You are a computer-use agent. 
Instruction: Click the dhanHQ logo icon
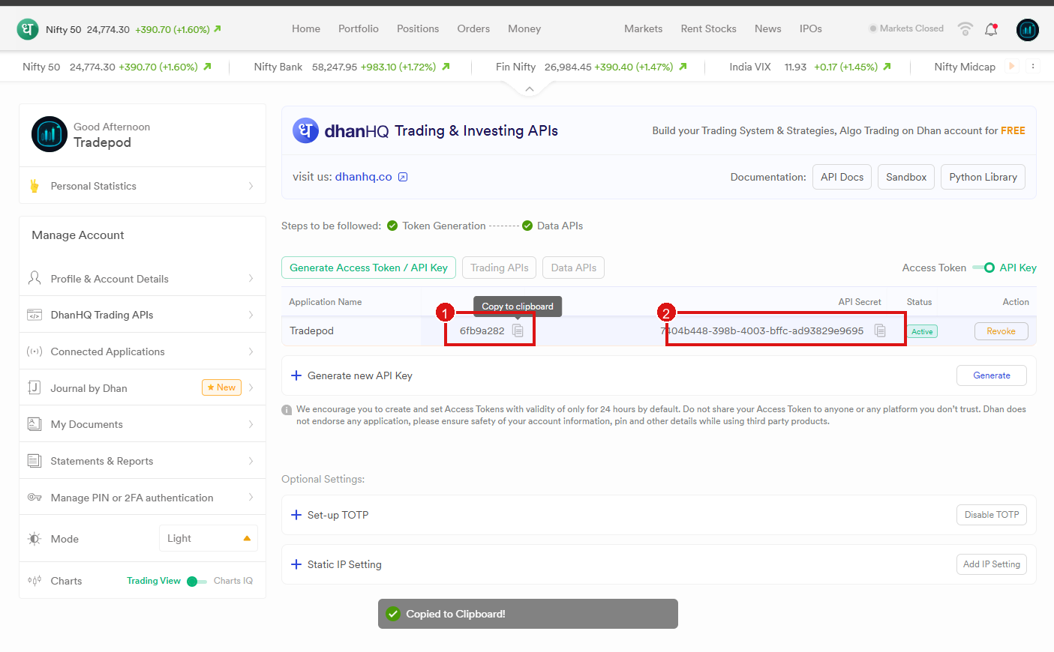[305, 130]
